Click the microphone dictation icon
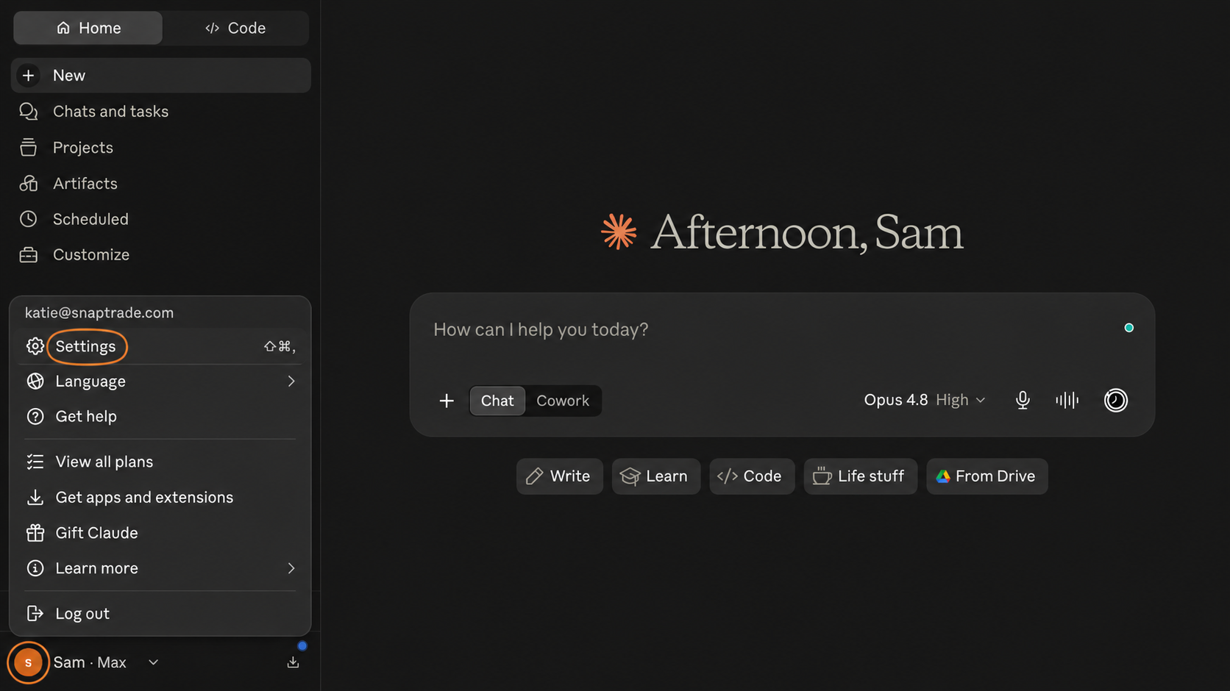Image resolution: width=1230 pixels, height=691 pixels. pos(1023,400)
